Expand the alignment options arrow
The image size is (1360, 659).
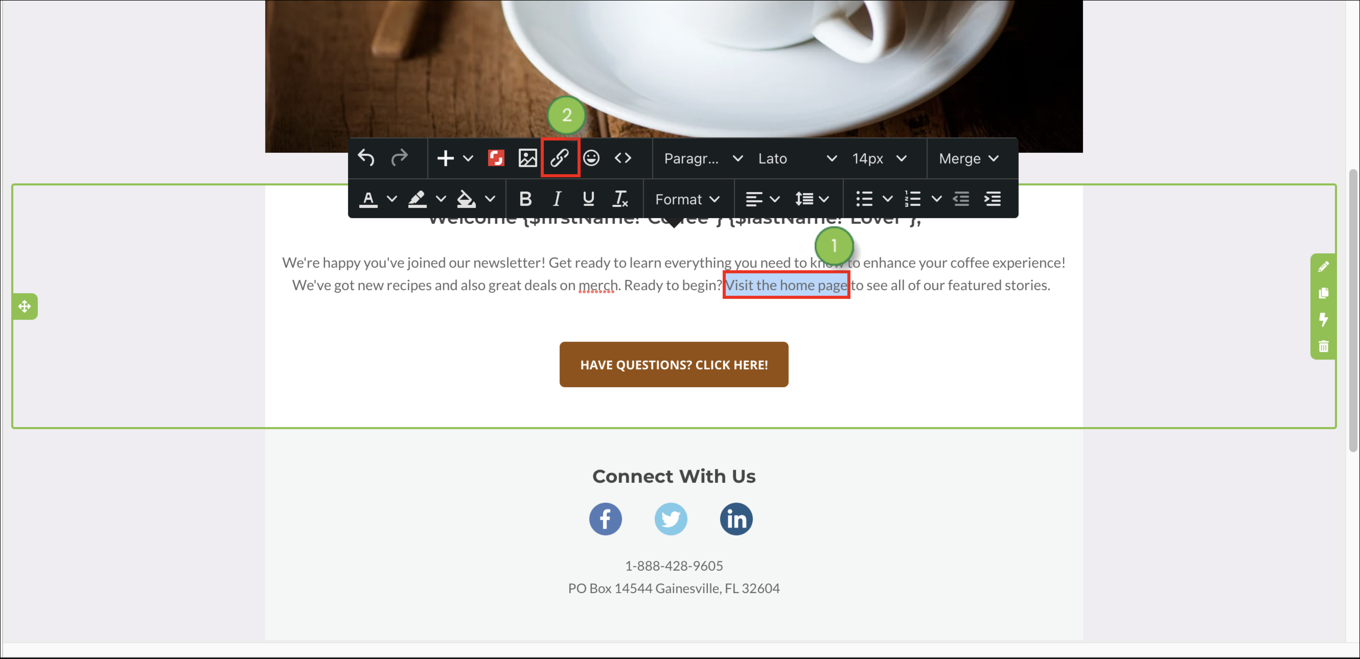point(775,199)
